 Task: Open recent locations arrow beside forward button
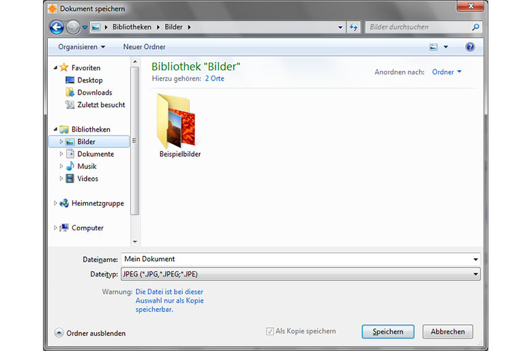coord(85,27)
